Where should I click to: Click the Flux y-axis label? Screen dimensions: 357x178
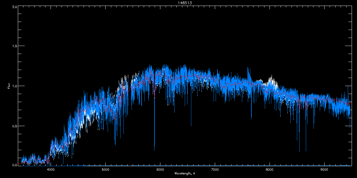coord(9,86)
